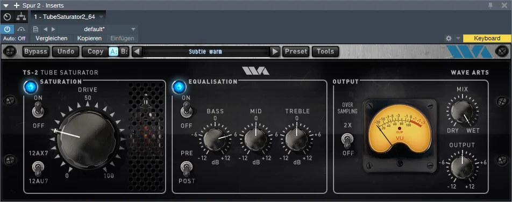Click the Bass knob

(215, 140)
